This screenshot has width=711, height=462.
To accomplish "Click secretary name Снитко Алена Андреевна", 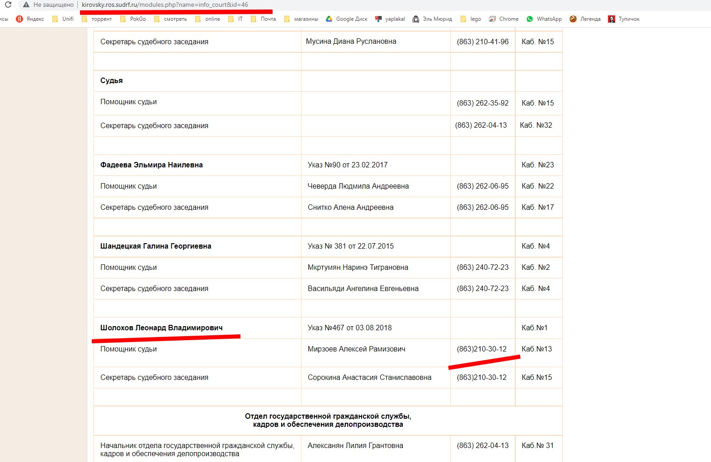I will click(351, 207).
